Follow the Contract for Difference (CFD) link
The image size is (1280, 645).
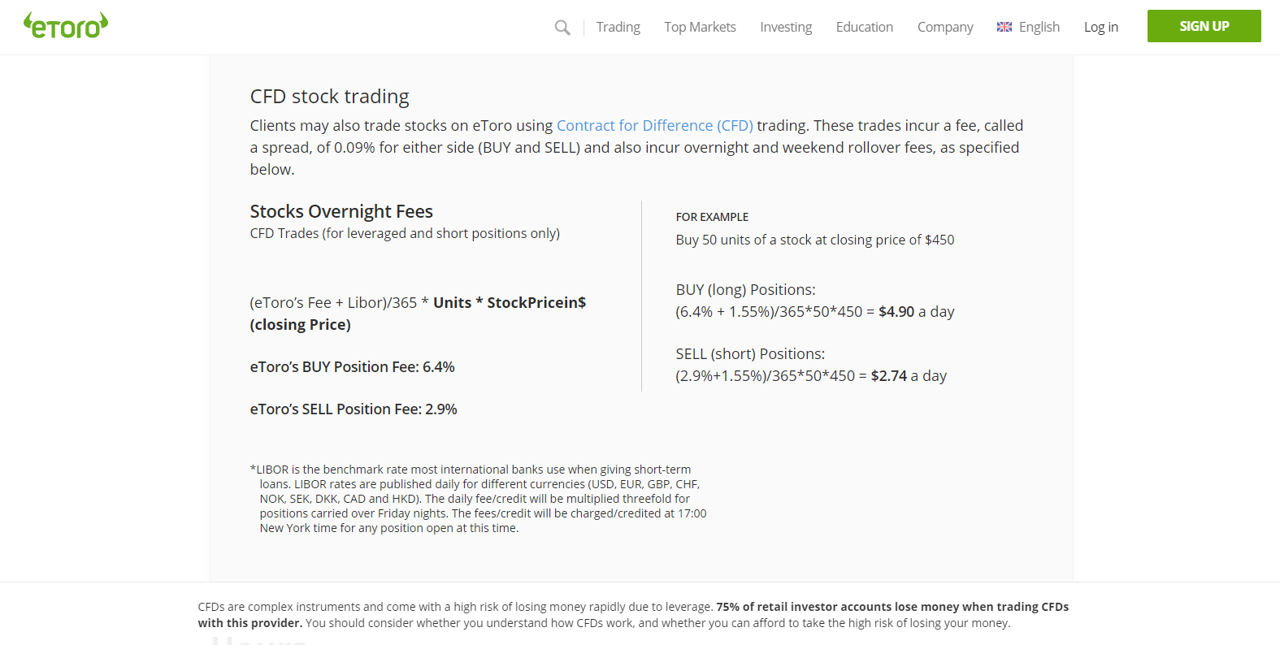click(x=654, y=126)
